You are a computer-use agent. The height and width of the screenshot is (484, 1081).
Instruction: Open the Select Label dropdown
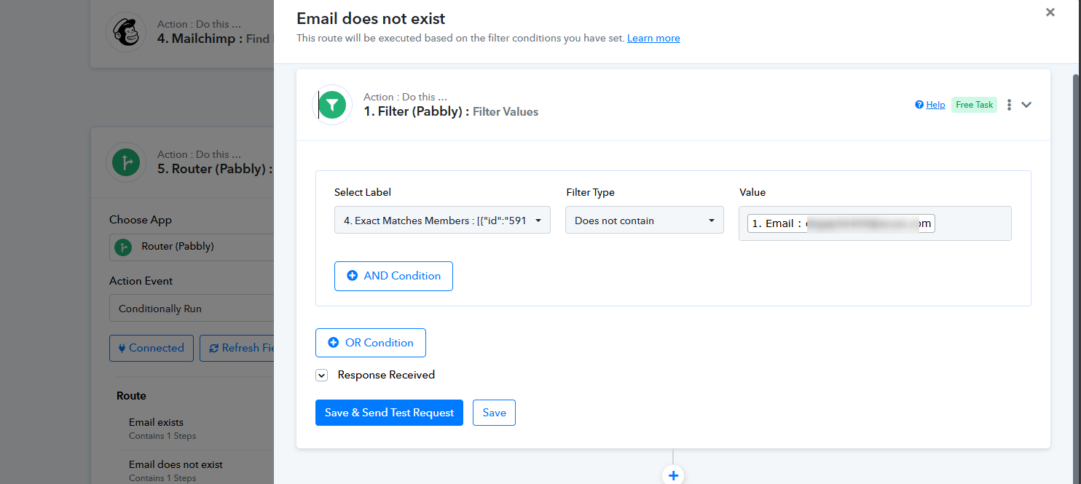click(442, 221)
